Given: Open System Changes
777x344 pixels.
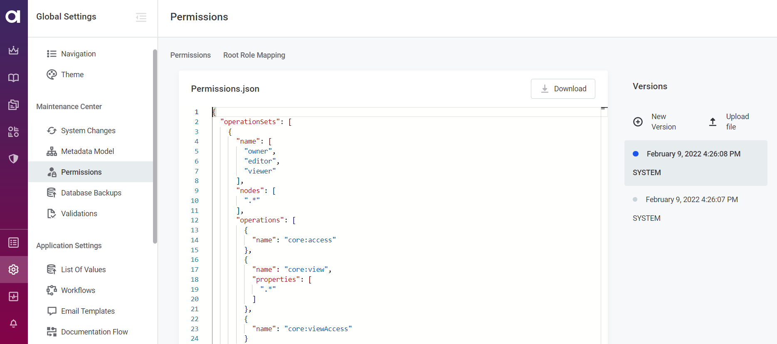Looking at the screenshot, I should [88, 131].
